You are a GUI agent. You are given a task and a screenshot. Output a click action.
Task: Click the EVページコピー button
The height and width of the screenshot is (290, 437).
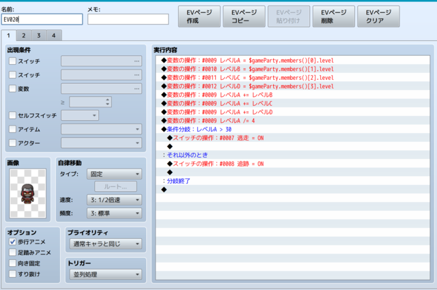click(x=244, y=16)
